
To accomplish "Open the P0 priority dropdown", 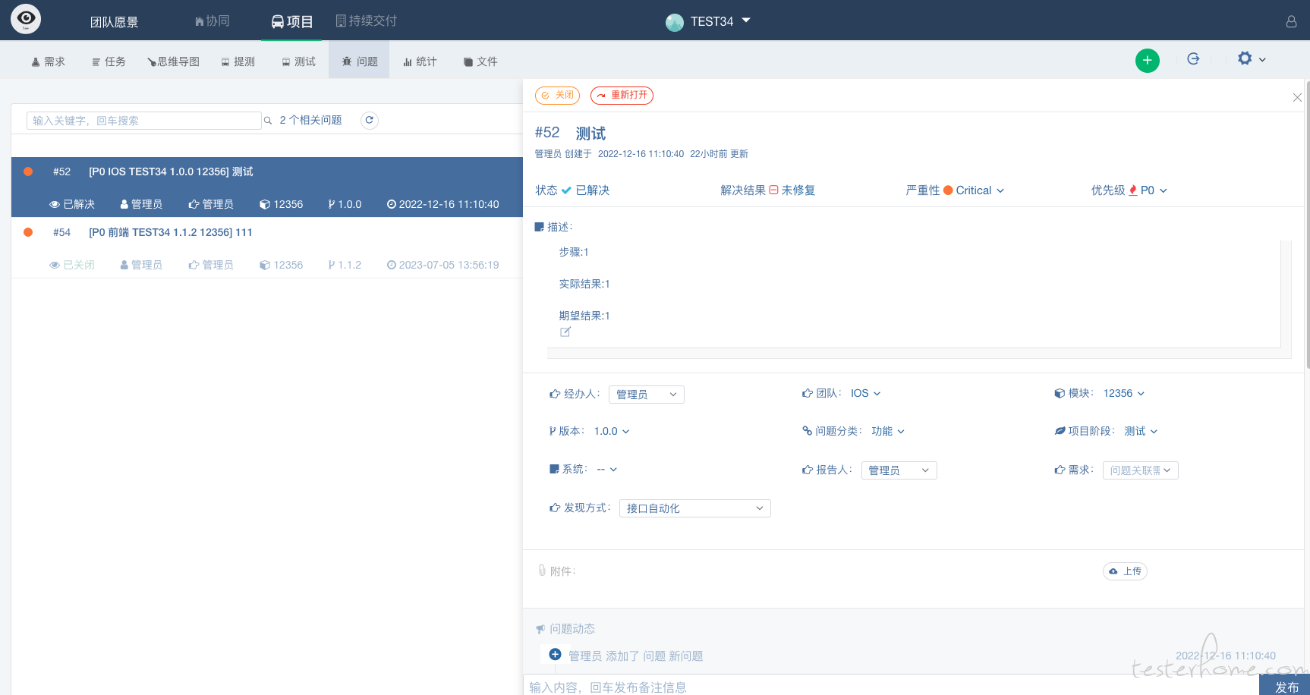I will point(1148,190).
